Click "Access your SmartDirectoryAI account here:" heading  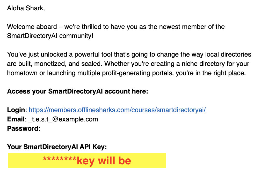77,91
